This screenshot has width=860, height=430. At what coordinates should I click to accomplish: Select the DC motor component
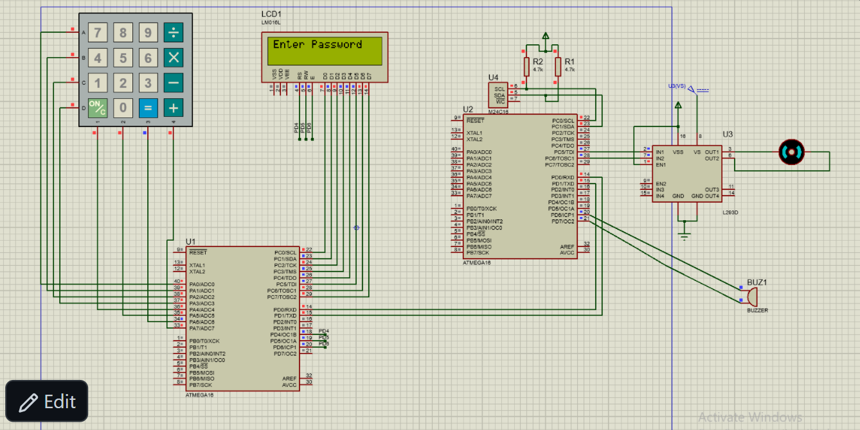pos(791,152)
